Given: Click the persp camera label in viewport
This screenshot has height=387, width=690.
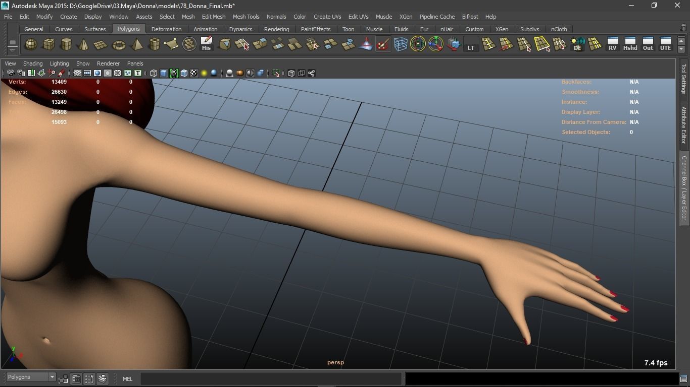Looking at the screenshot, I should [x=335, y=362].
